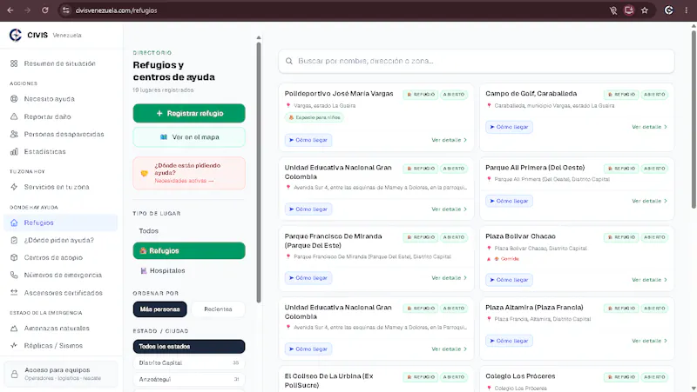Sort by Más personas
This screenshot has height=392, width=697.
tap(159, 309)
